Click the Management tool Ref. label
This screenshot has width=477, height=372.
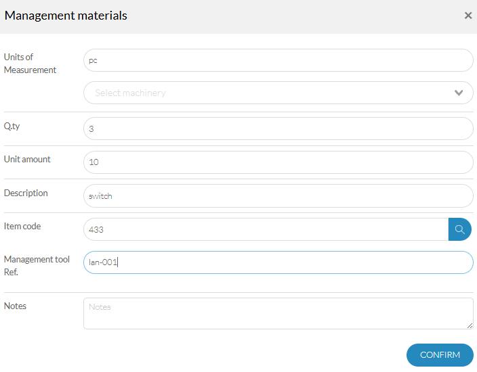37,266
